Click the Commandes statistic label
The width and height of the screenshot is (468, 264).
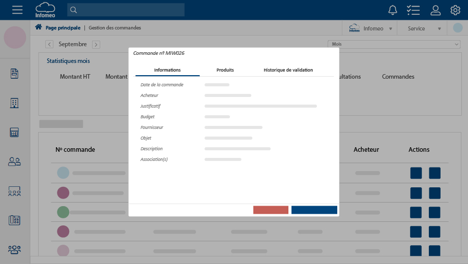coord(398,77)
